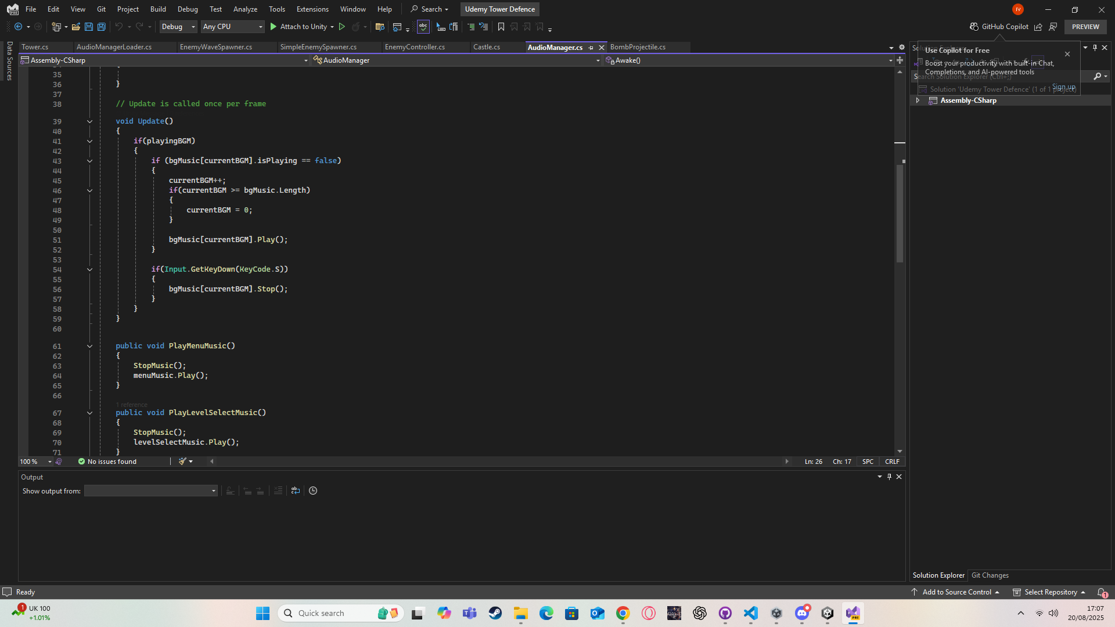Collapse the PlayLevelSelectMusic method at line 67

(x=89, y=413)
